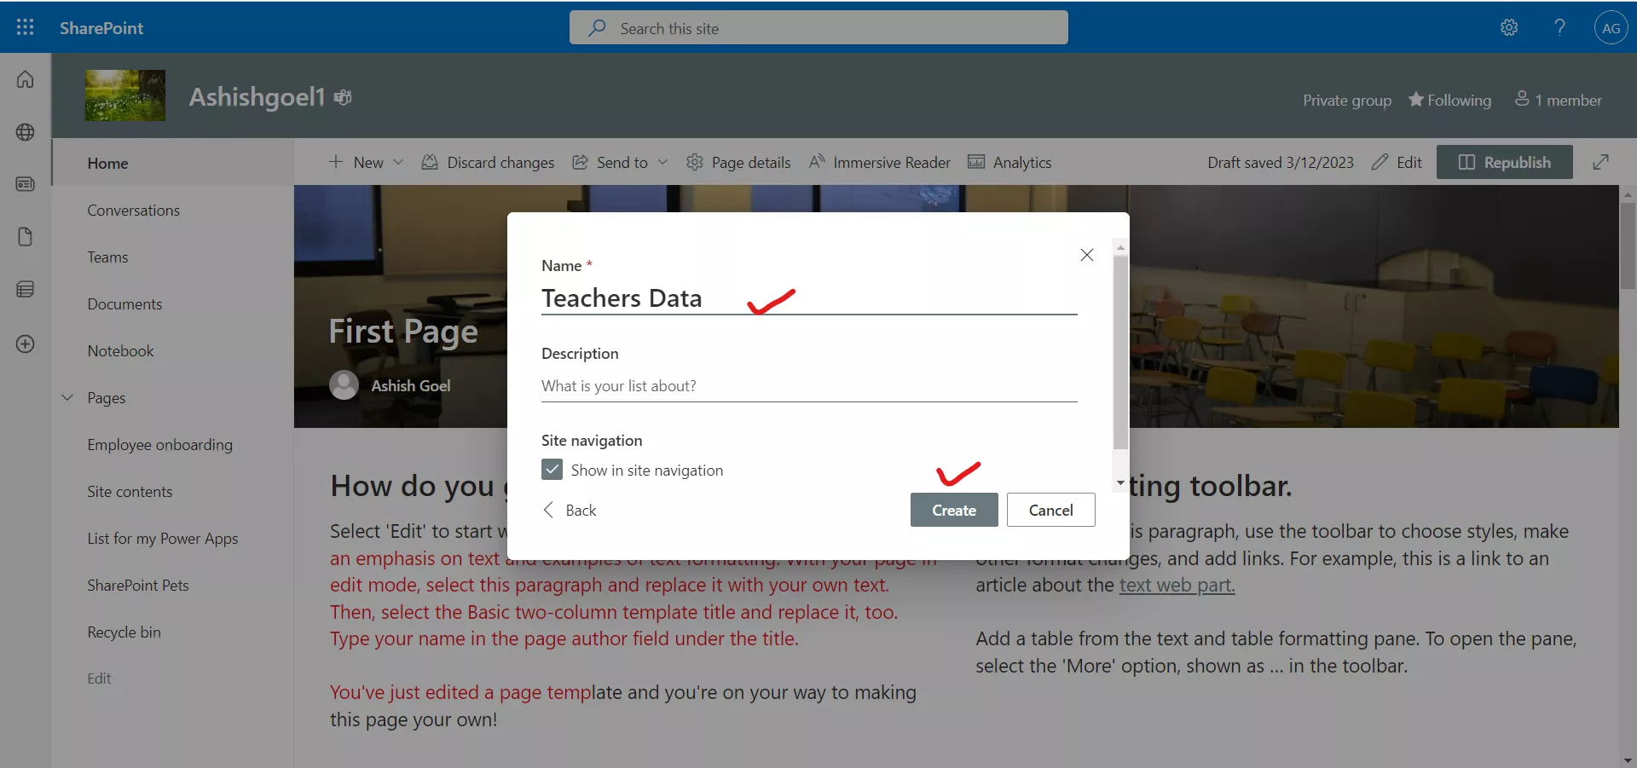
Task: Expand the Send to options
Action: (x=663, y=162)
